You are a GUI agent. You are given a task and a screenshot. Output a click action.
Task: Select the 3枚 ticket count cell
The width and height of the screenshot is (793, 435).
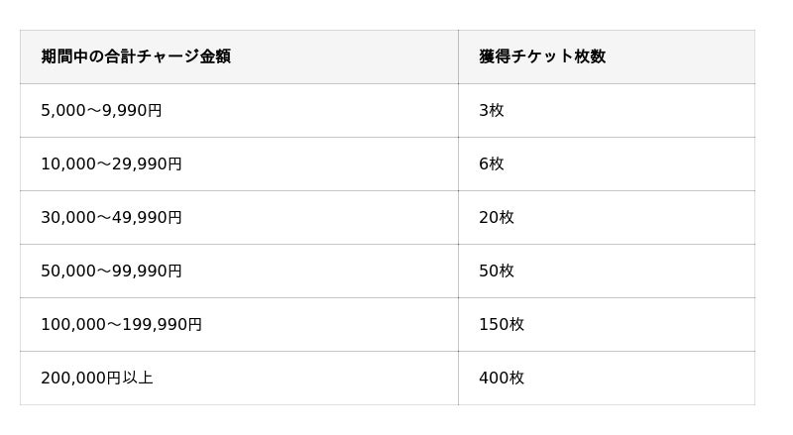492,110
